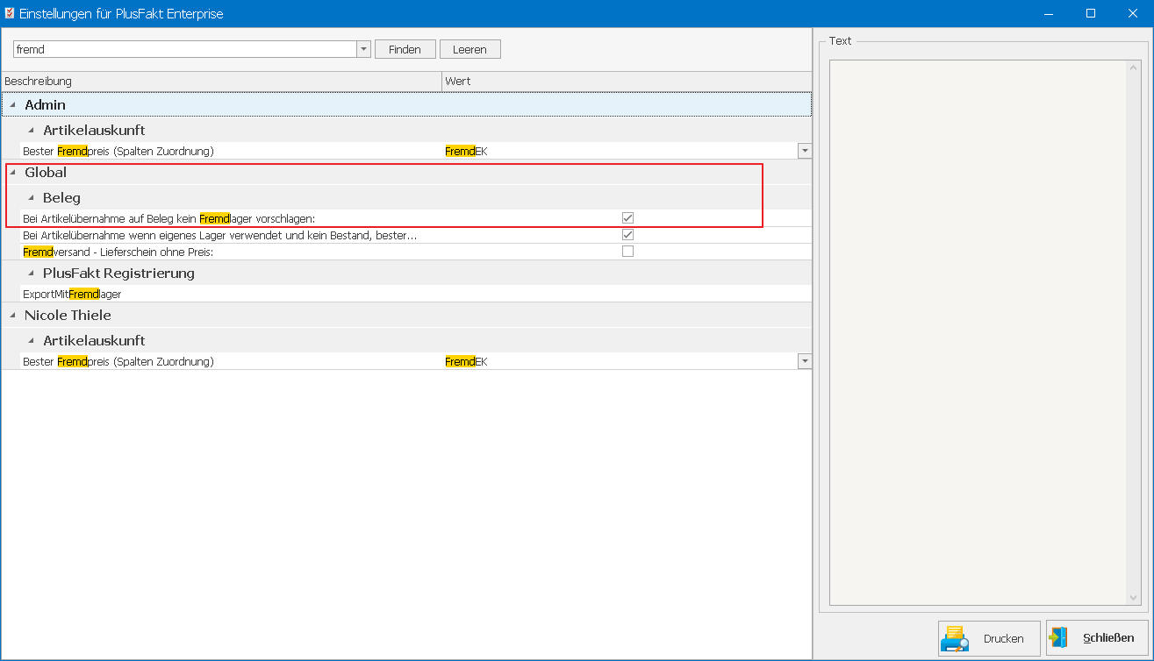Click the Leeren button
This screenshot has height=661, width=1154.
point(469,49)
